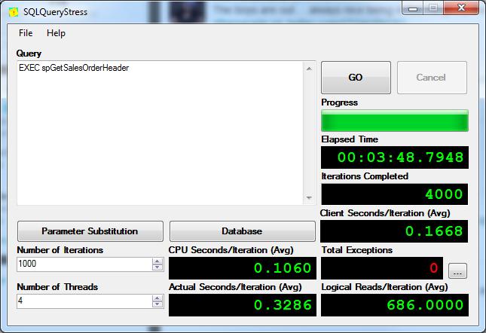
Task: Close the SQLQueryStress window
Action: (461, 8)
